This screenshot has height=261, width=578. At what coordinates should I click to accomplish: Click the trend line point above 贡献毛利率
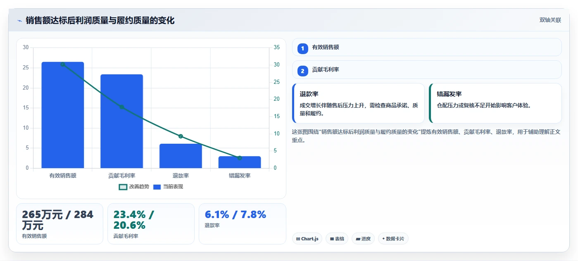pyautogui.click(x=121, y=107)
